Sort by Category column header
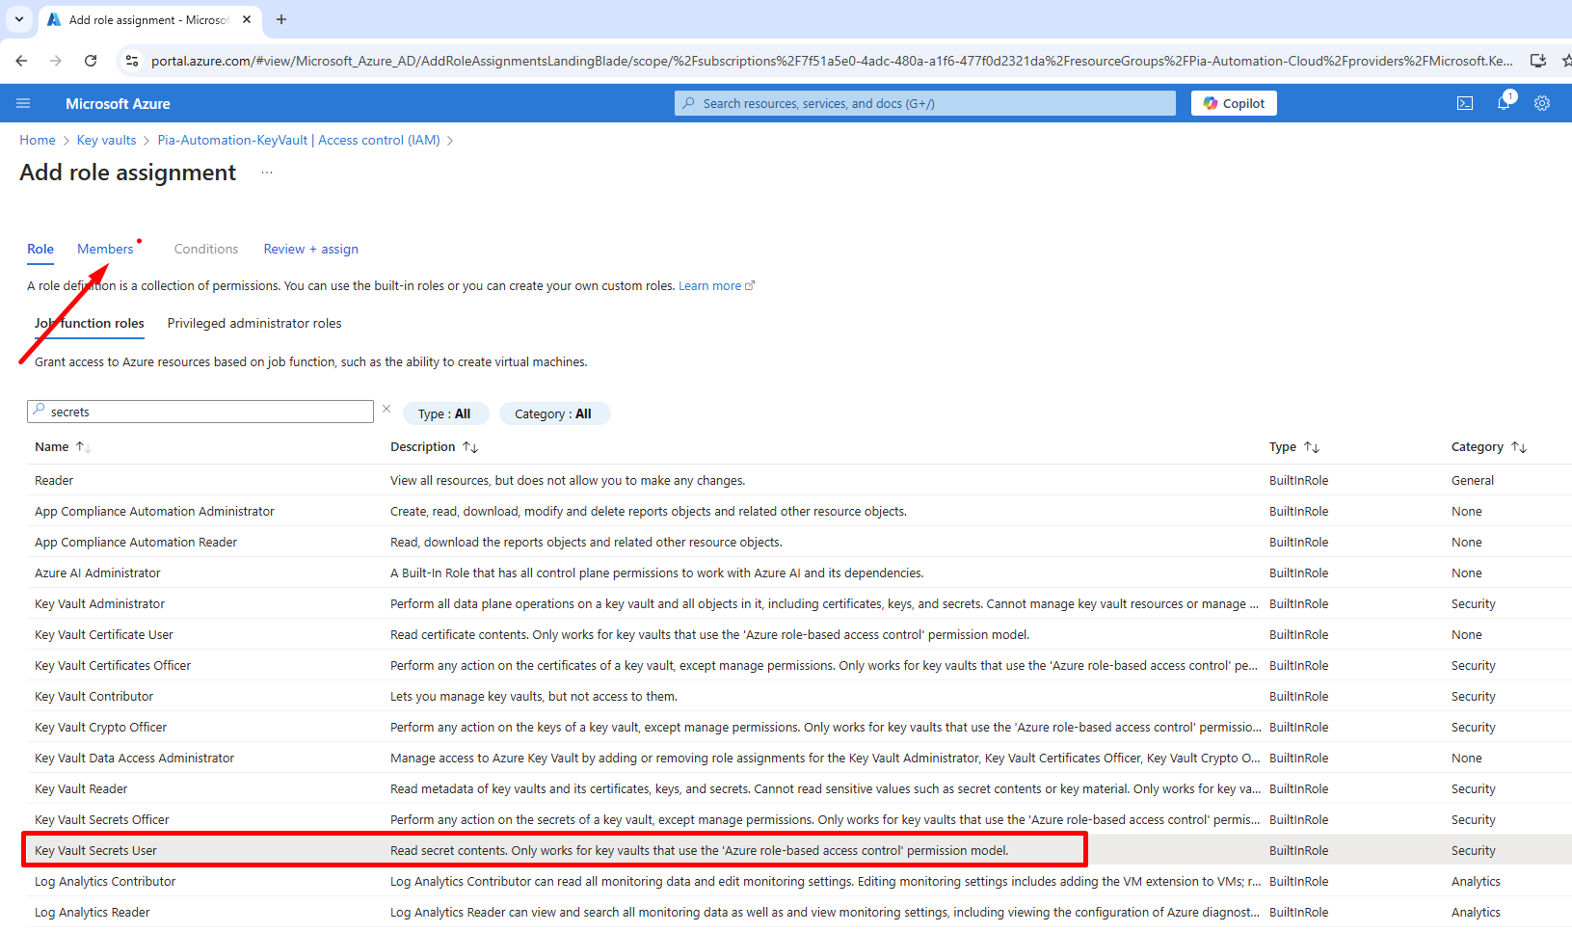This screenshot has height=932, width=1572. pos(1488,446)
